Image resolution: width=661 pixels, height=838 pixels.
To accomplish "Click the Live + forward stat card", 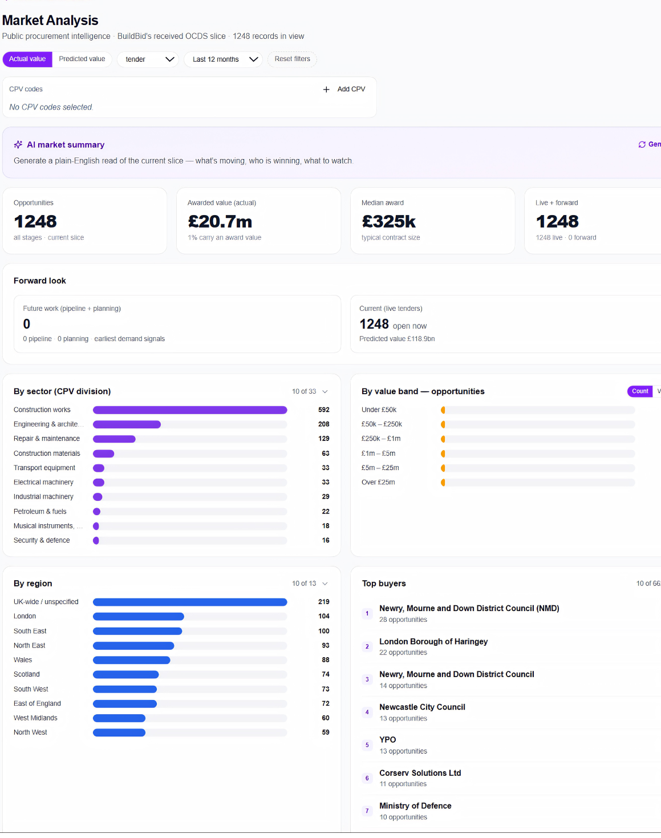I will coord(593,221).
